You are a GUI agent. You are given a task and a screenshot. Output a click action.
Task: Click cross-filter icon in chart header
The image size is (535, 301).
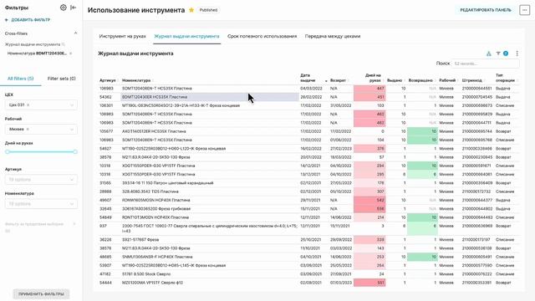pyautogui.click(x=488, y=54)
